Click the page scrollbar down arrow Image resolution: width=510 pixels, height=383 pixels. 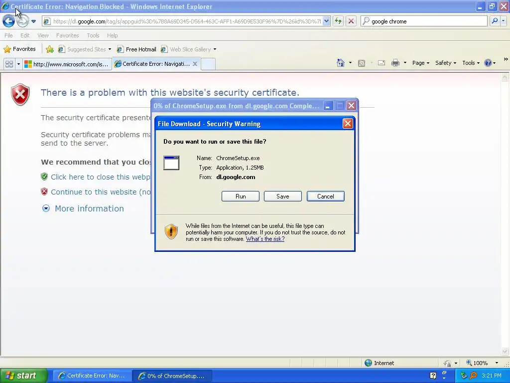coord(505,351)
